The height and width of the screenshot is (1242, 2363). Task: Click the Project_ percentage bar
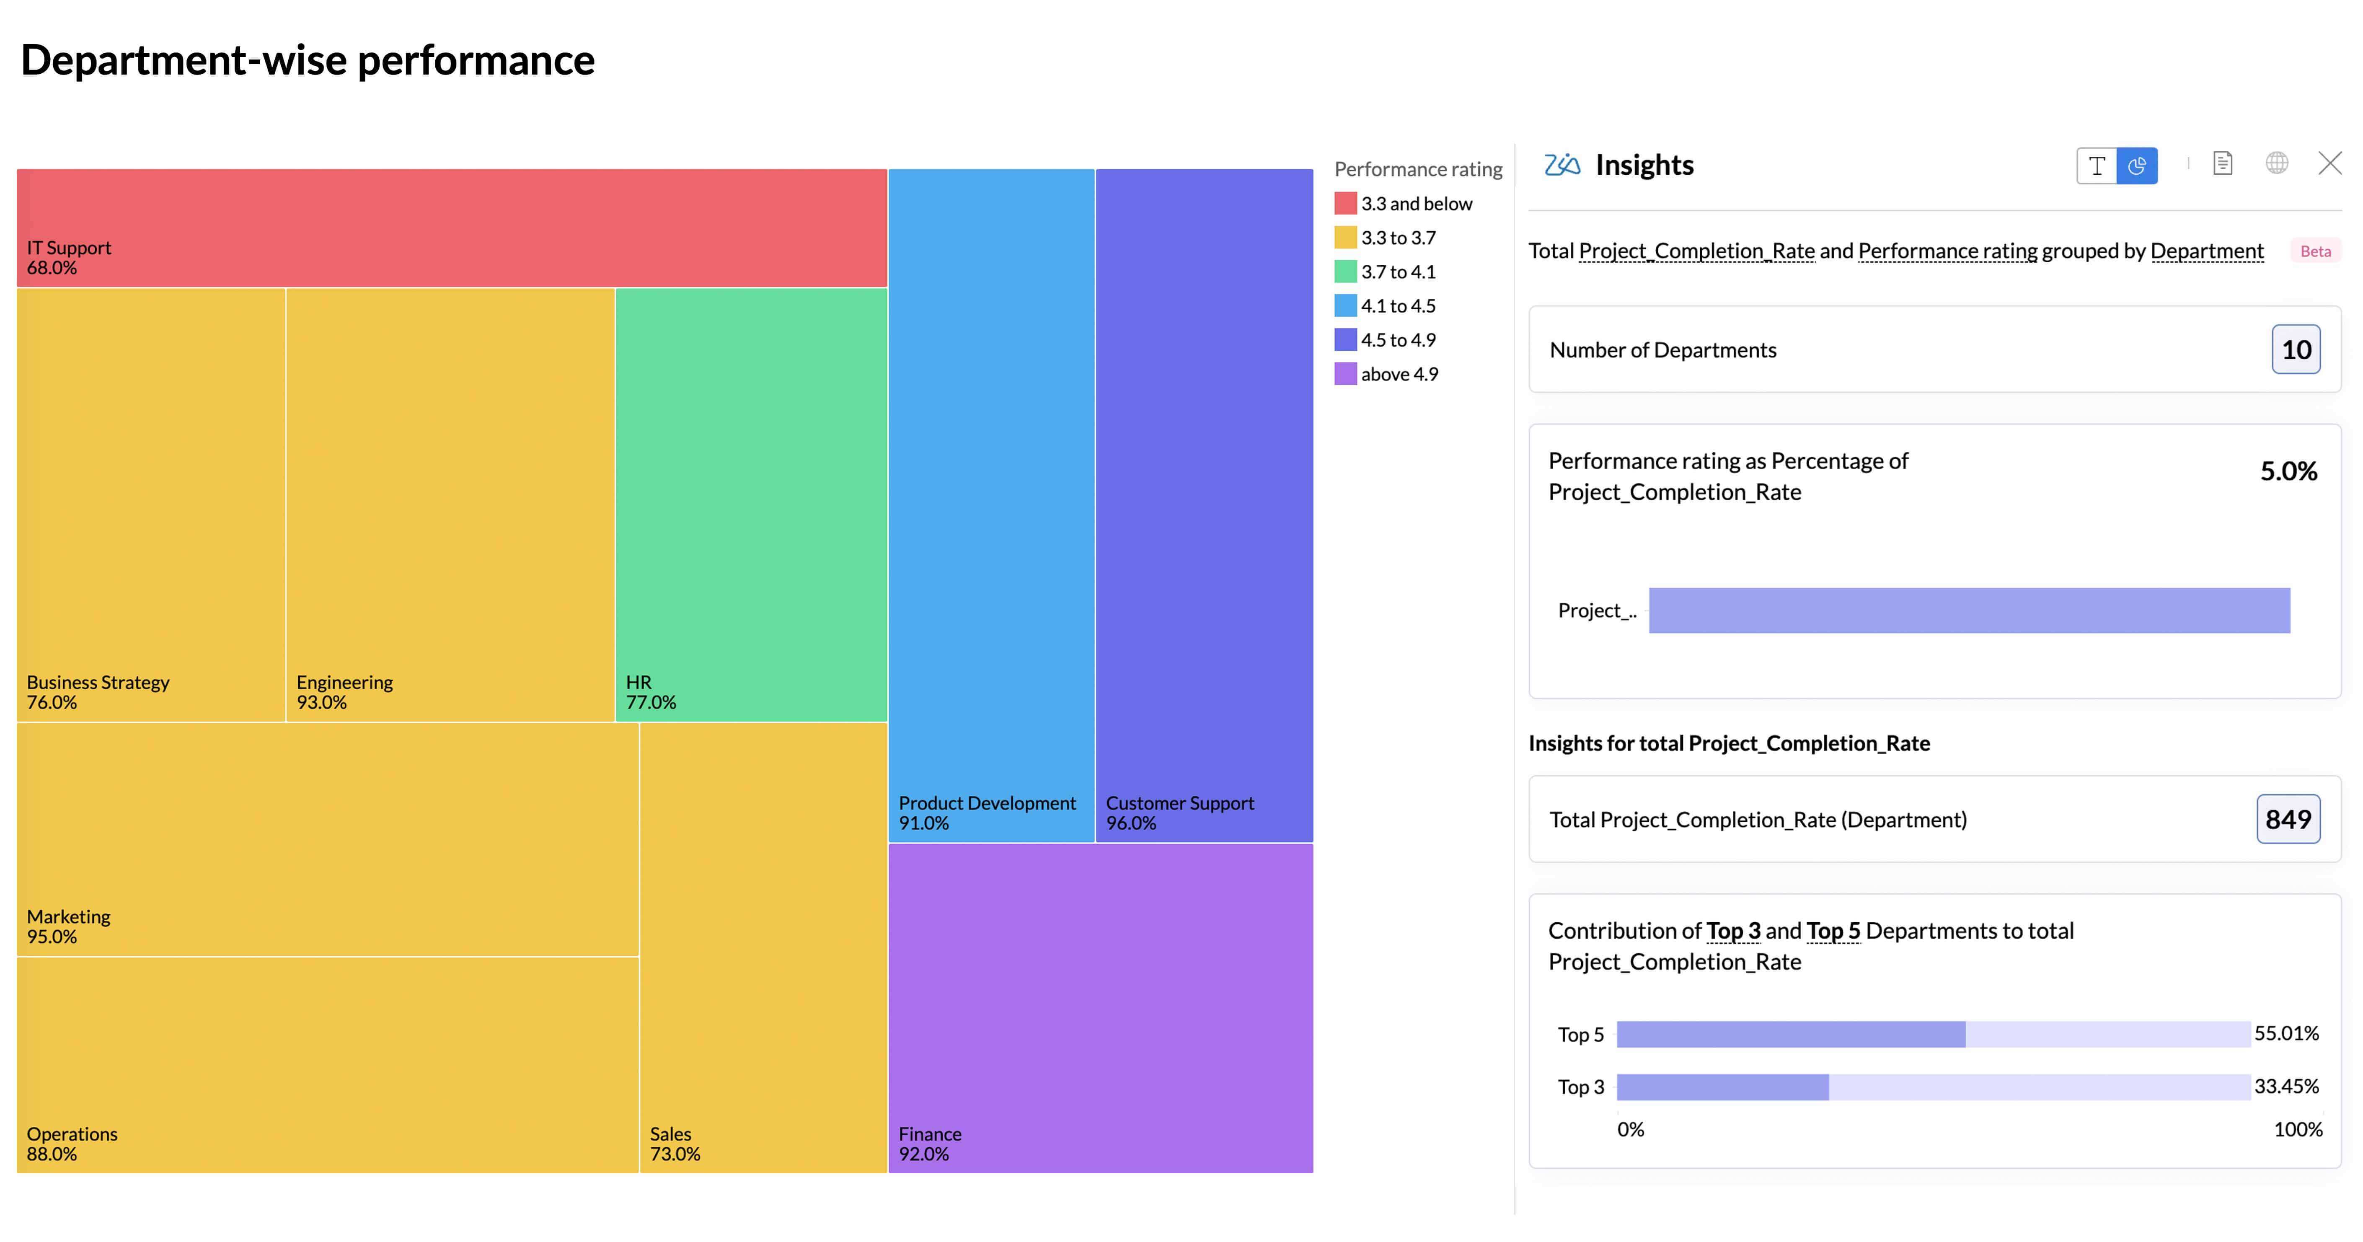pyautogui.click(x=1970, y=611)
